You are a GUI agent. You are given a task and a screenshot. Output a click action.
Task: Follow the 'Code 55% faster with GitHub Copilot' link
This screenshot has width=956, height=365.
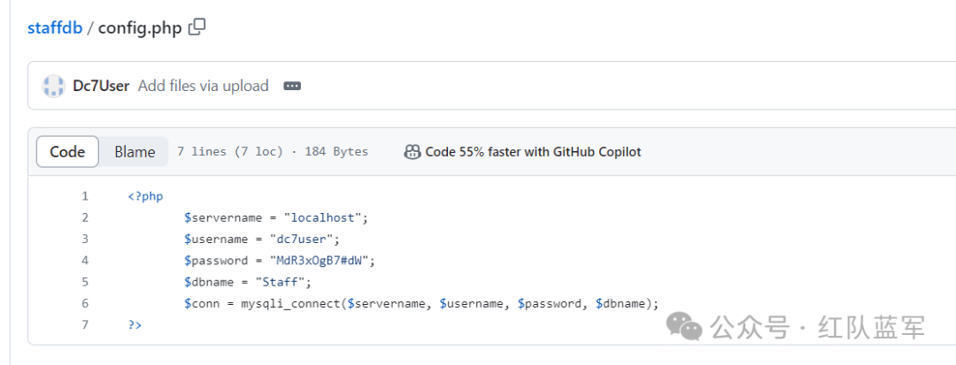click(x=533, y=152)
